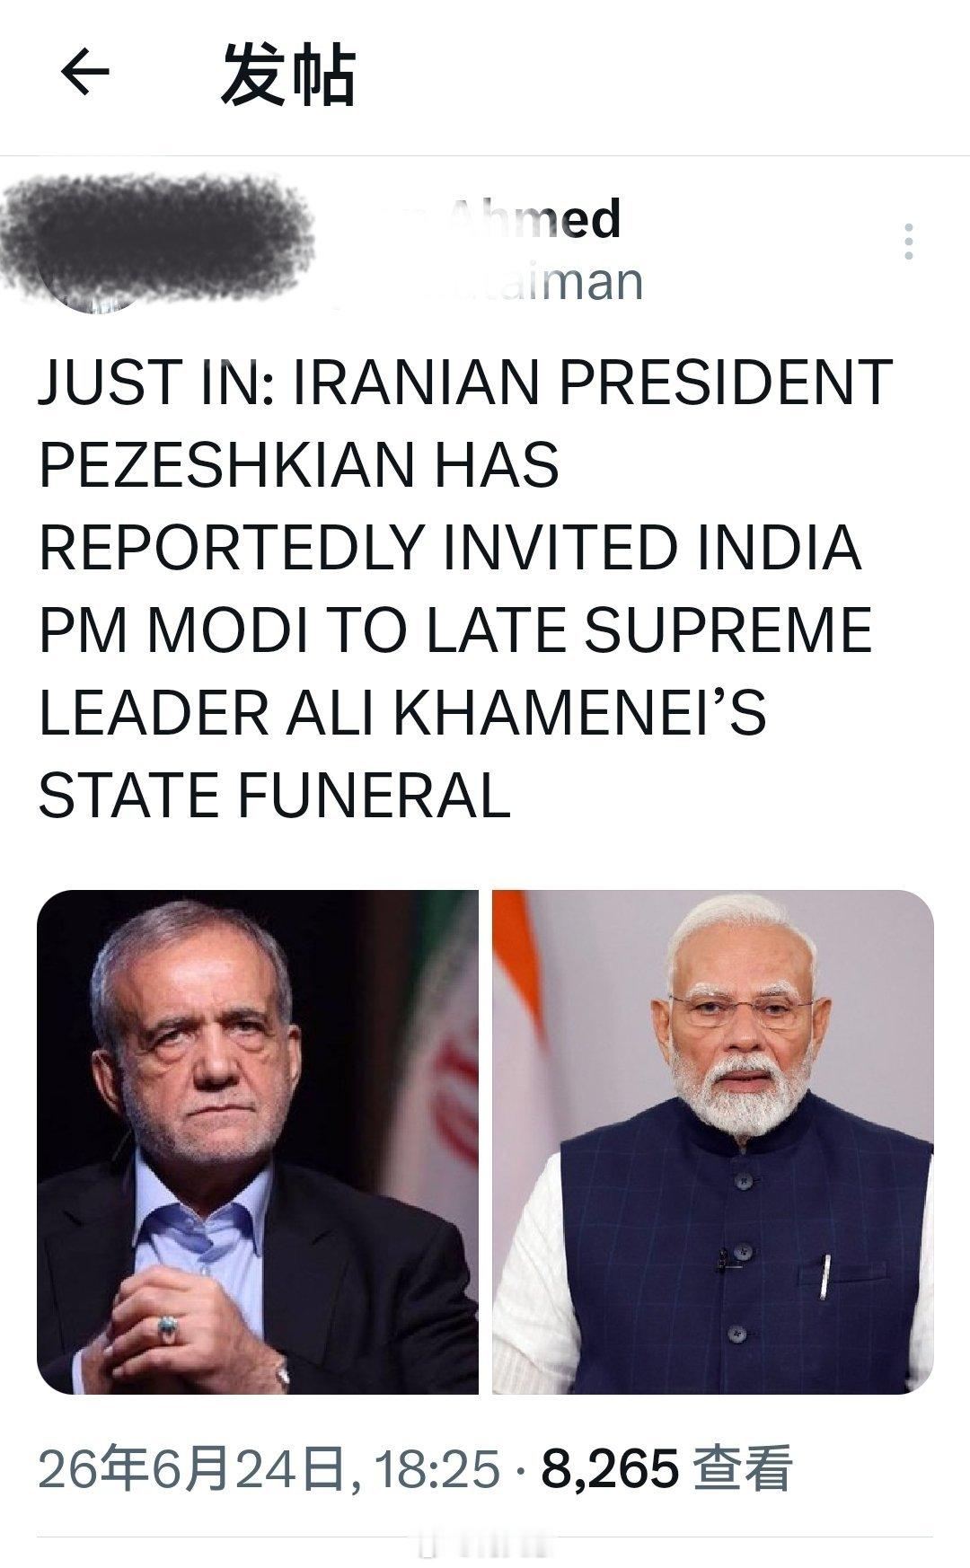Click the STATE FUNERAL line of the post

tap(275, 796)
